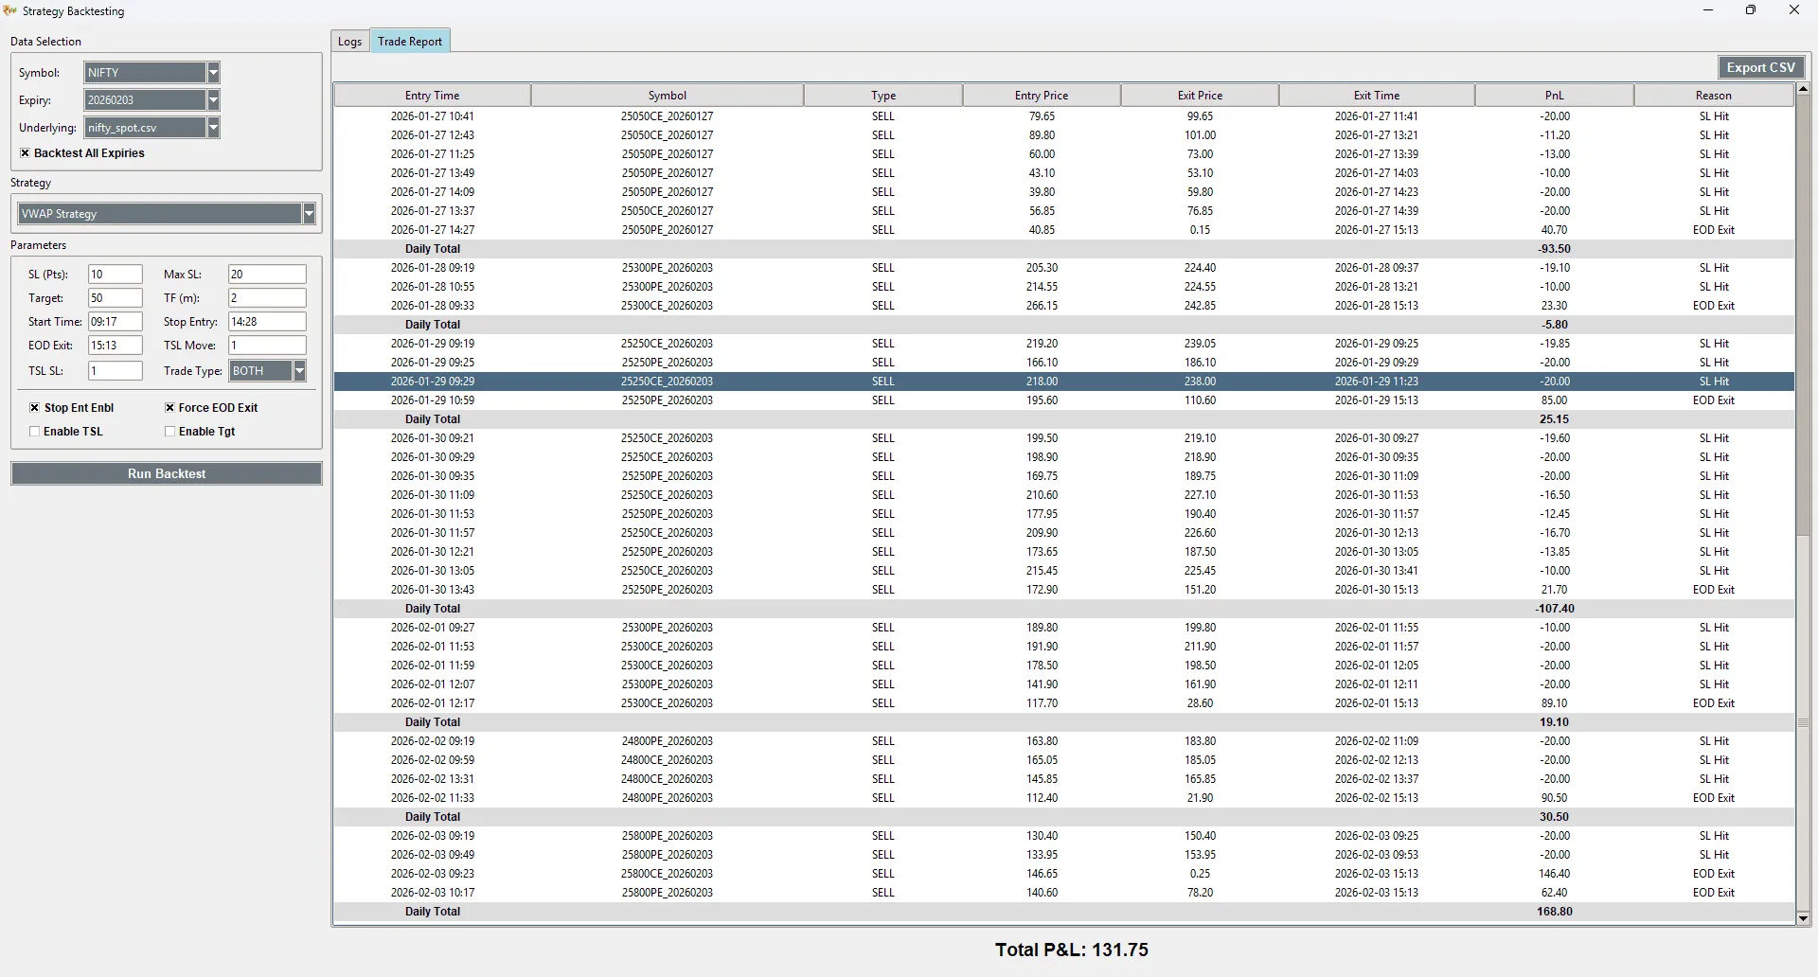Enable the Enable TSL checkbox
This screenshot has width=1818, height=977.
tap(35, 431)
